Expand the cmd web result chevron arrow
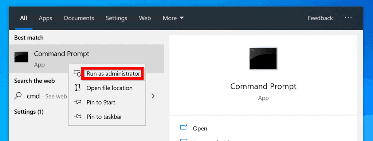 [153, 96]
